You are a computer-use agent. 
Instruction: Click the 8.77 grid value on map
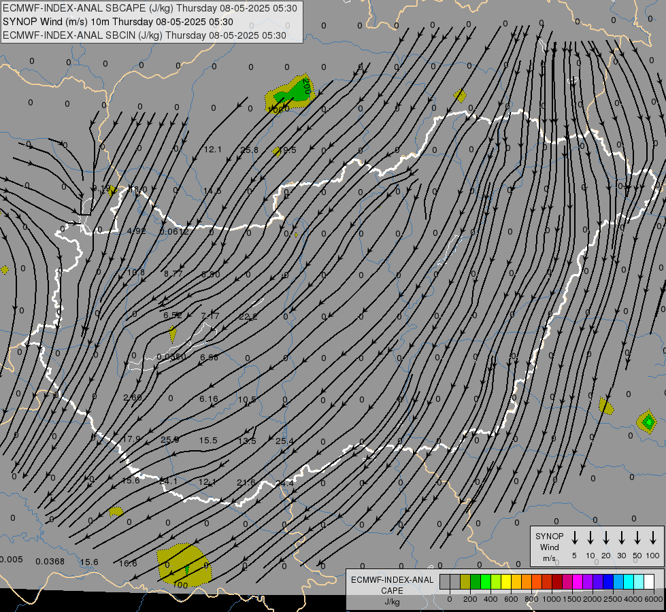173,274
